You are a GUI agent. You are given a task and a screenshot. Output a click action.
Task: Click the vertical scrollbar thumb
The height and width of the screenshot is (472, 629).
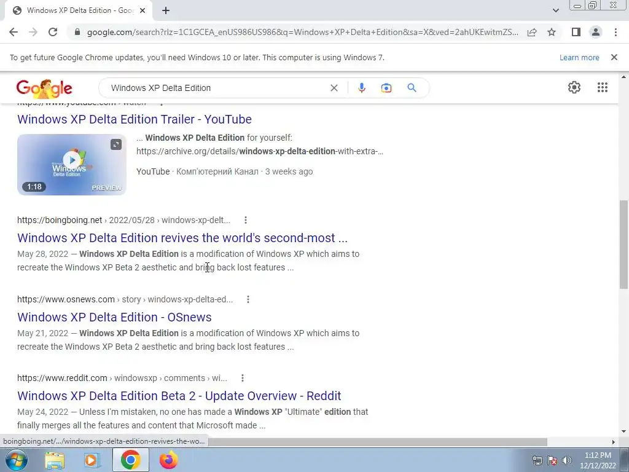point(623,244)
